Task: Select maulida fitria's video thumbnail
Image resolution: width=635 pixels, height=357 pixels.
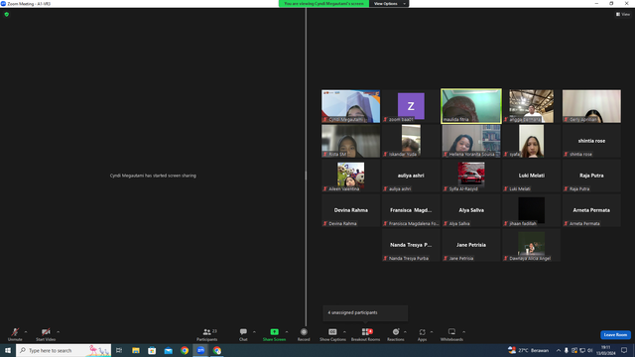Action: (x=471, y=106)
